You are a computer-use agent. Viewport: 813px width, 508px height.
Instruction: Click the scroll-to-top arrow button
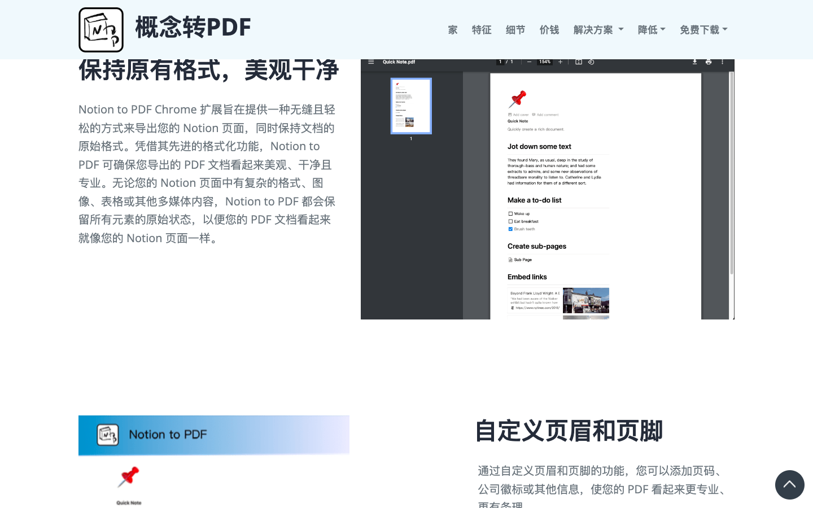tap(790, 485)
